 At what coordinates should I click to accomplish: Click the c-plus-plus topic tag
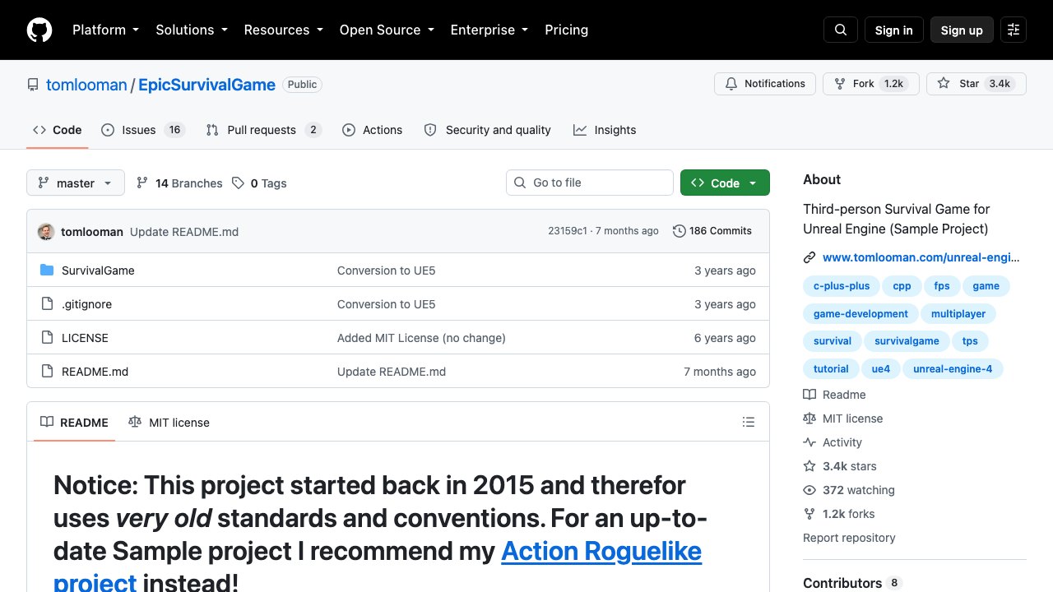(x=842, y=286)
